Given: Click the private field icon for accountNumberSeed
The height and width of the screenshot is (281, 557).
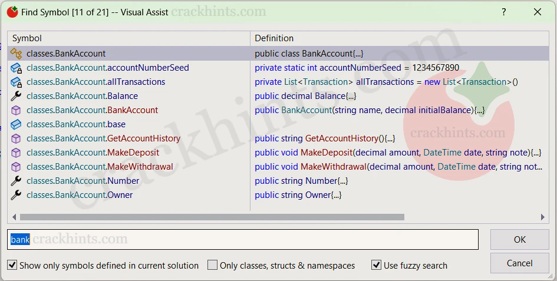Looking at the screenshot, I should click(16, 68).
